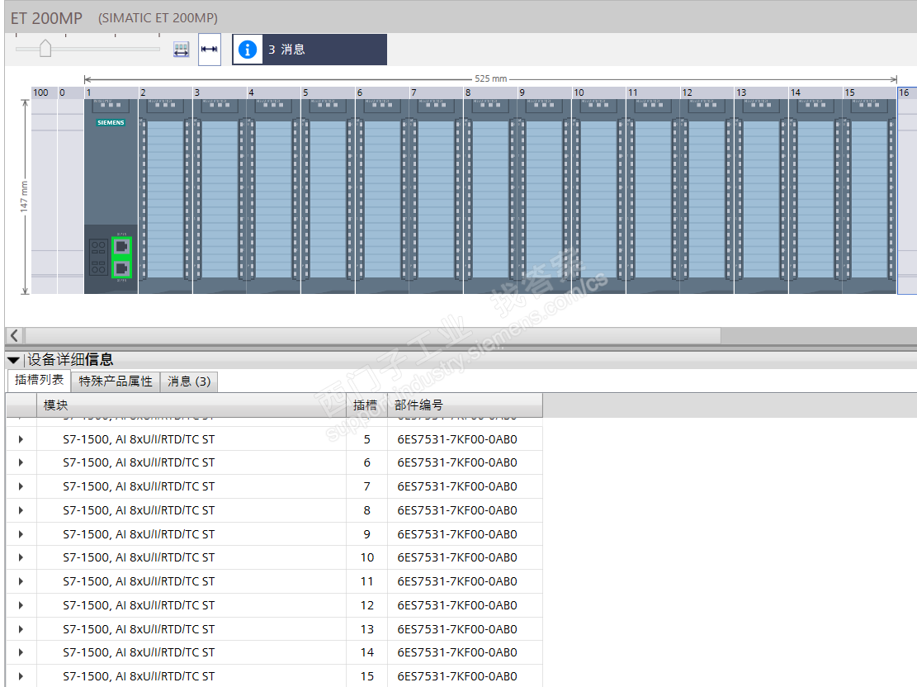This screenshot has height=687, width=917.
Task: Select the AI module in rack slot 8
Action: (490, 196)
